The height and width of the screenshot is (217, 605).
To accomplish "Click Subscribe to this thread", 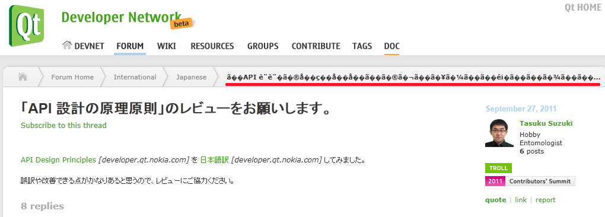I will point(63,125).
